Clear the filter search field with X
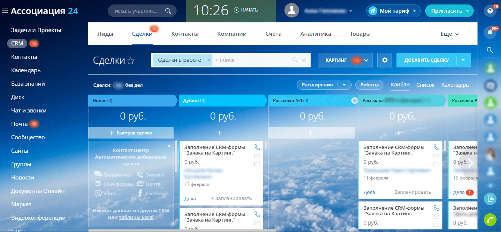 304,60
